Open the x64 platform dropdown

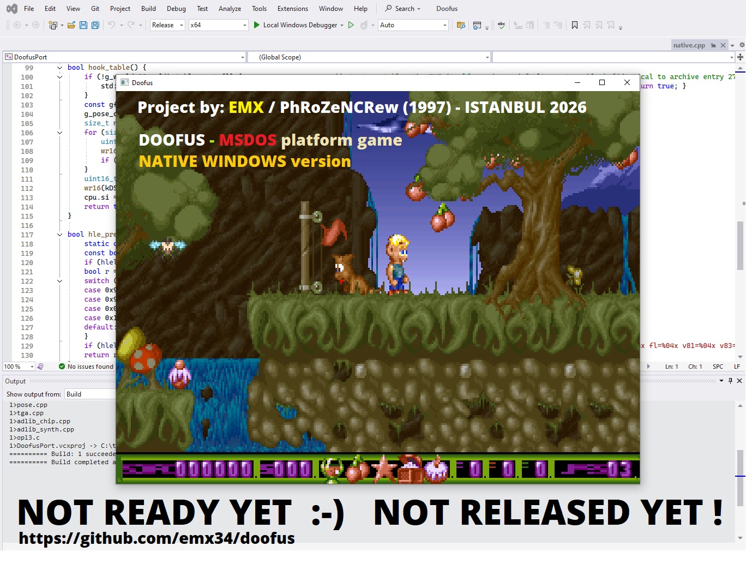[219, 25]
